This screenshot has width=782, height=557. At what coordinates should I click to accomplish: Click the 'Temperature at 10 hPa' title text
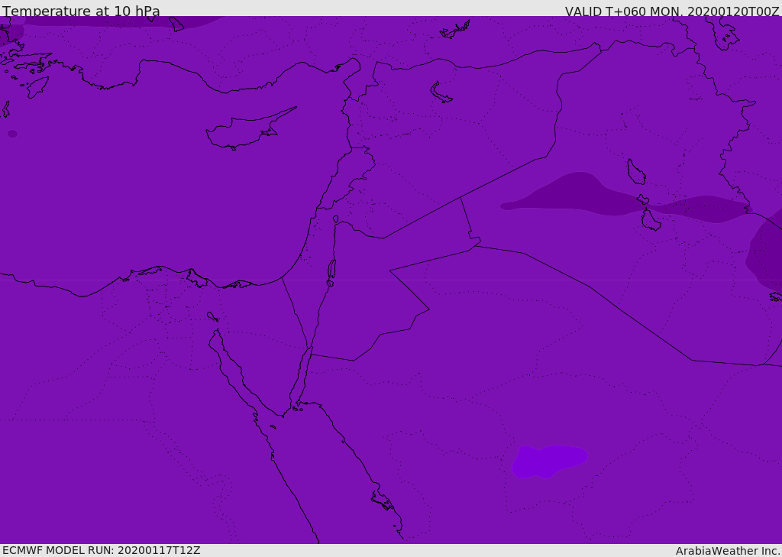tap(81, 11)
